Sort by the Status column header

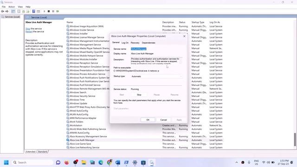182,22
